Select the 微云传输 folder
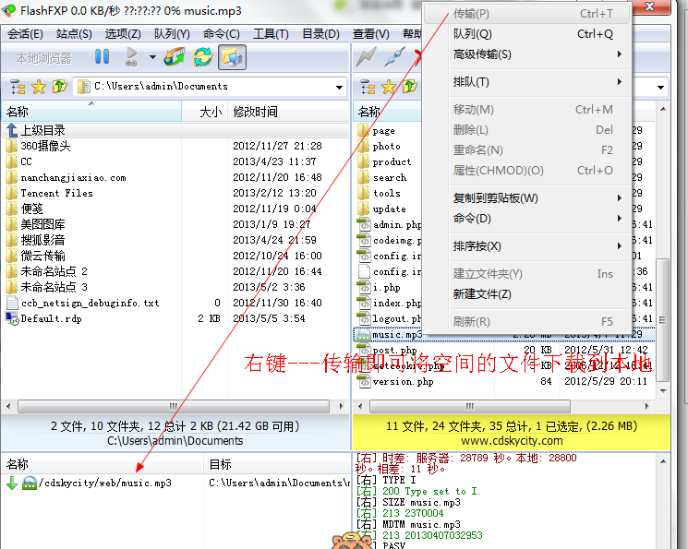This screenshot has width=688, height=549. (x=35, y=257)
